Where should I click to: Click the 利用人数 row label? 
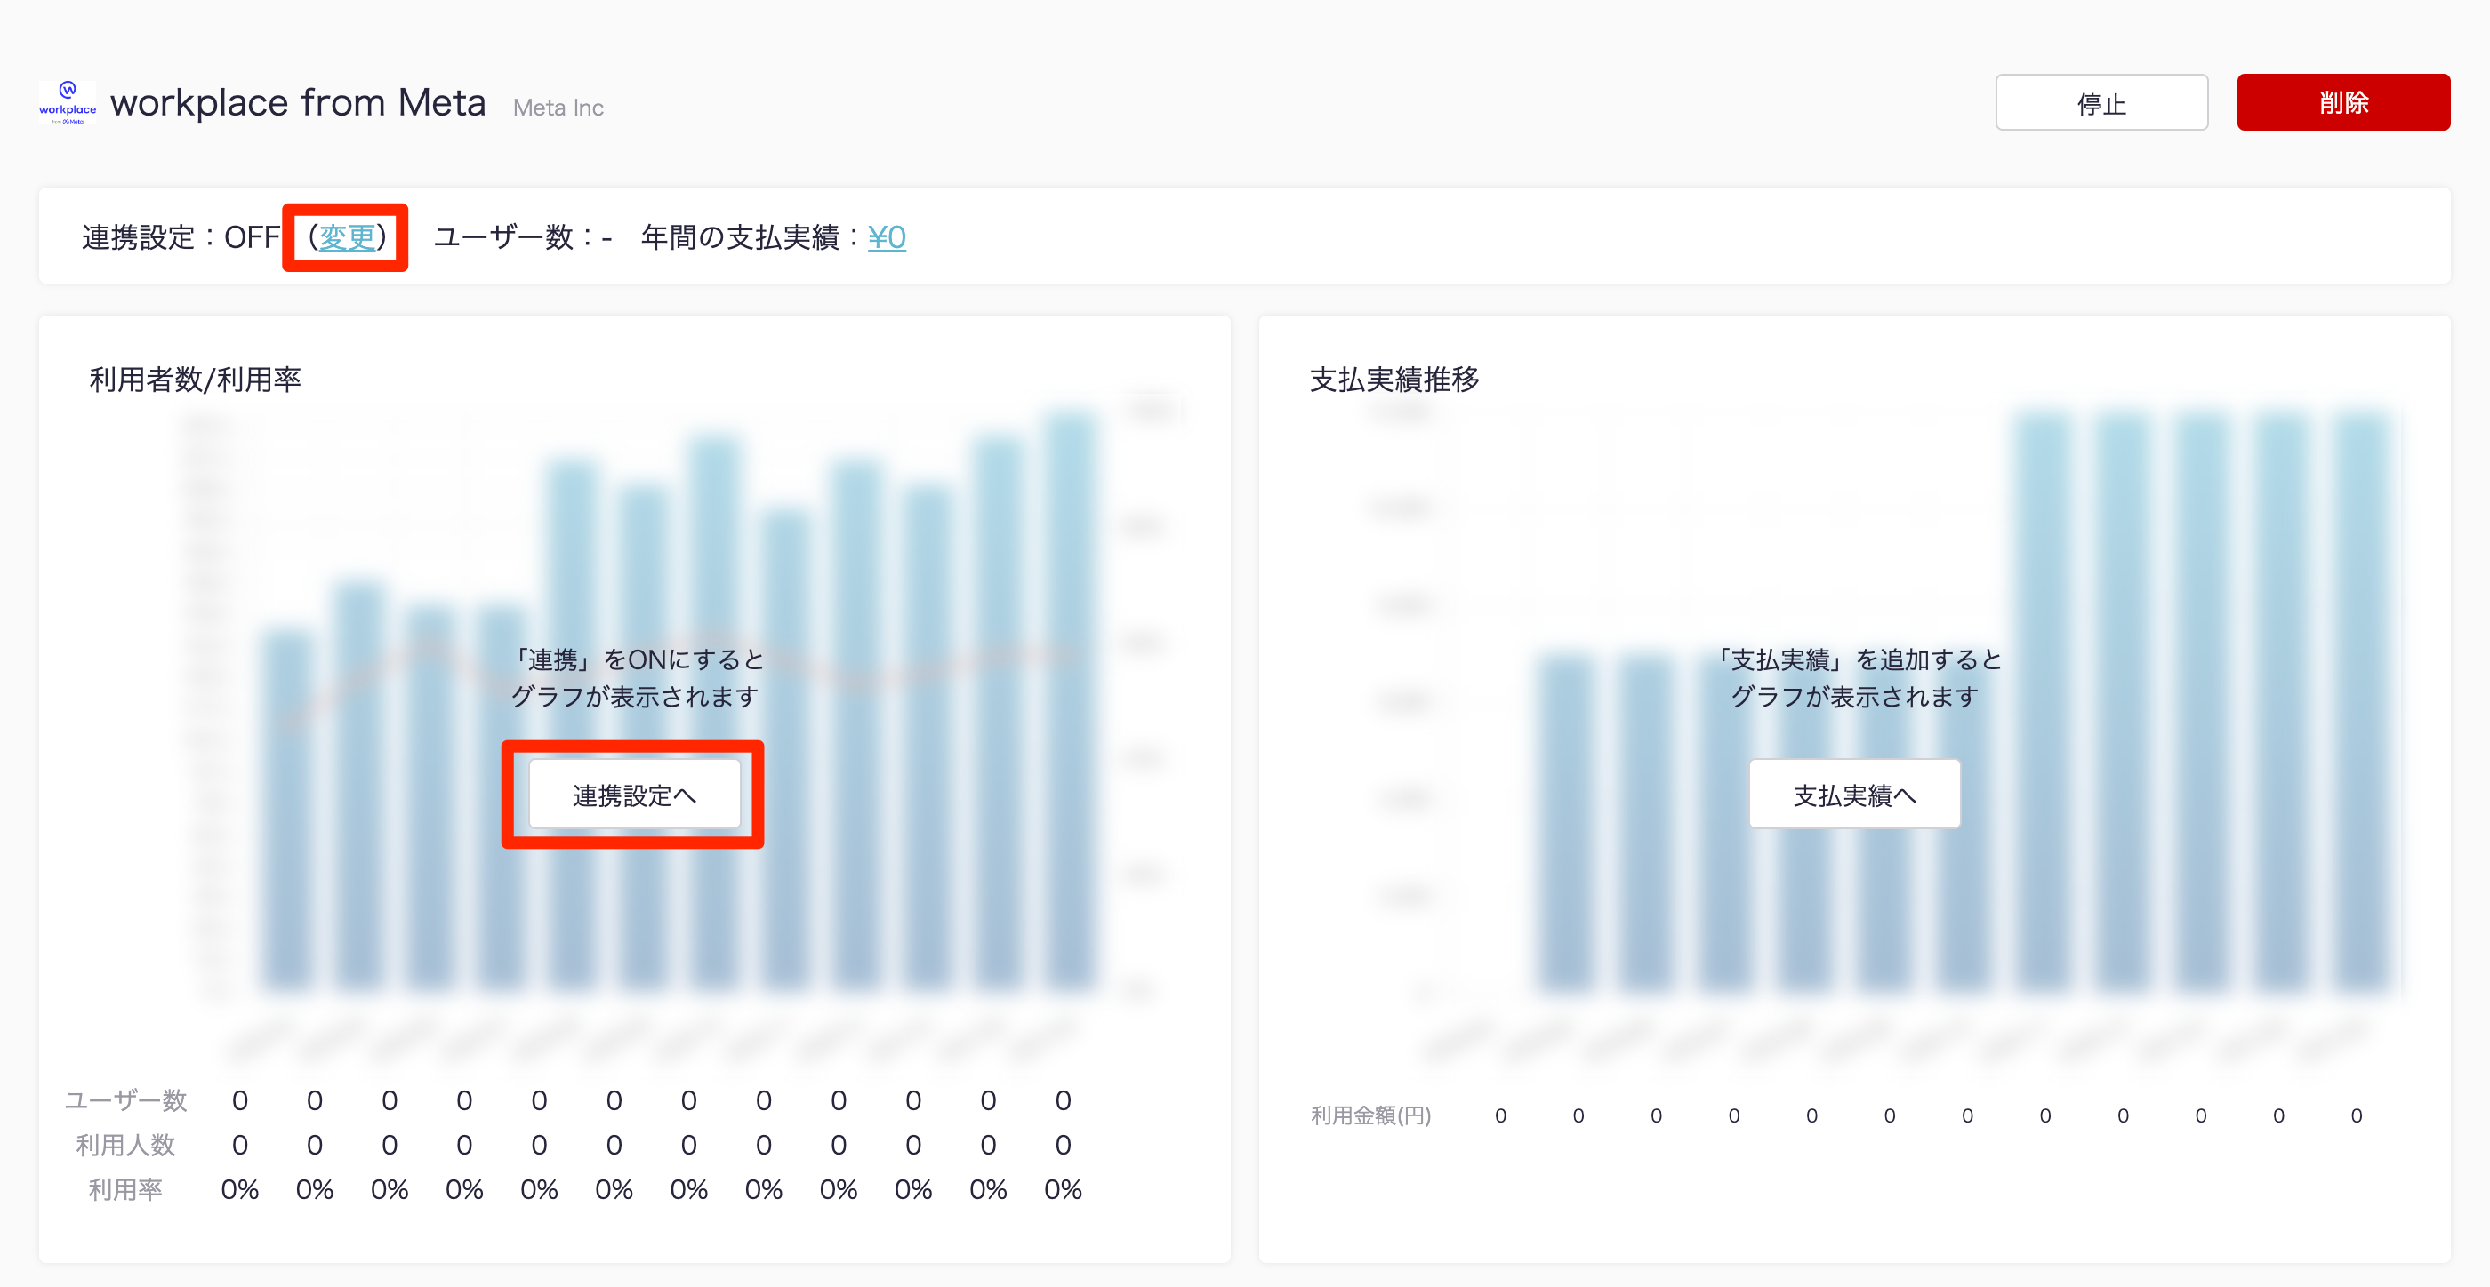(124, 1145)
